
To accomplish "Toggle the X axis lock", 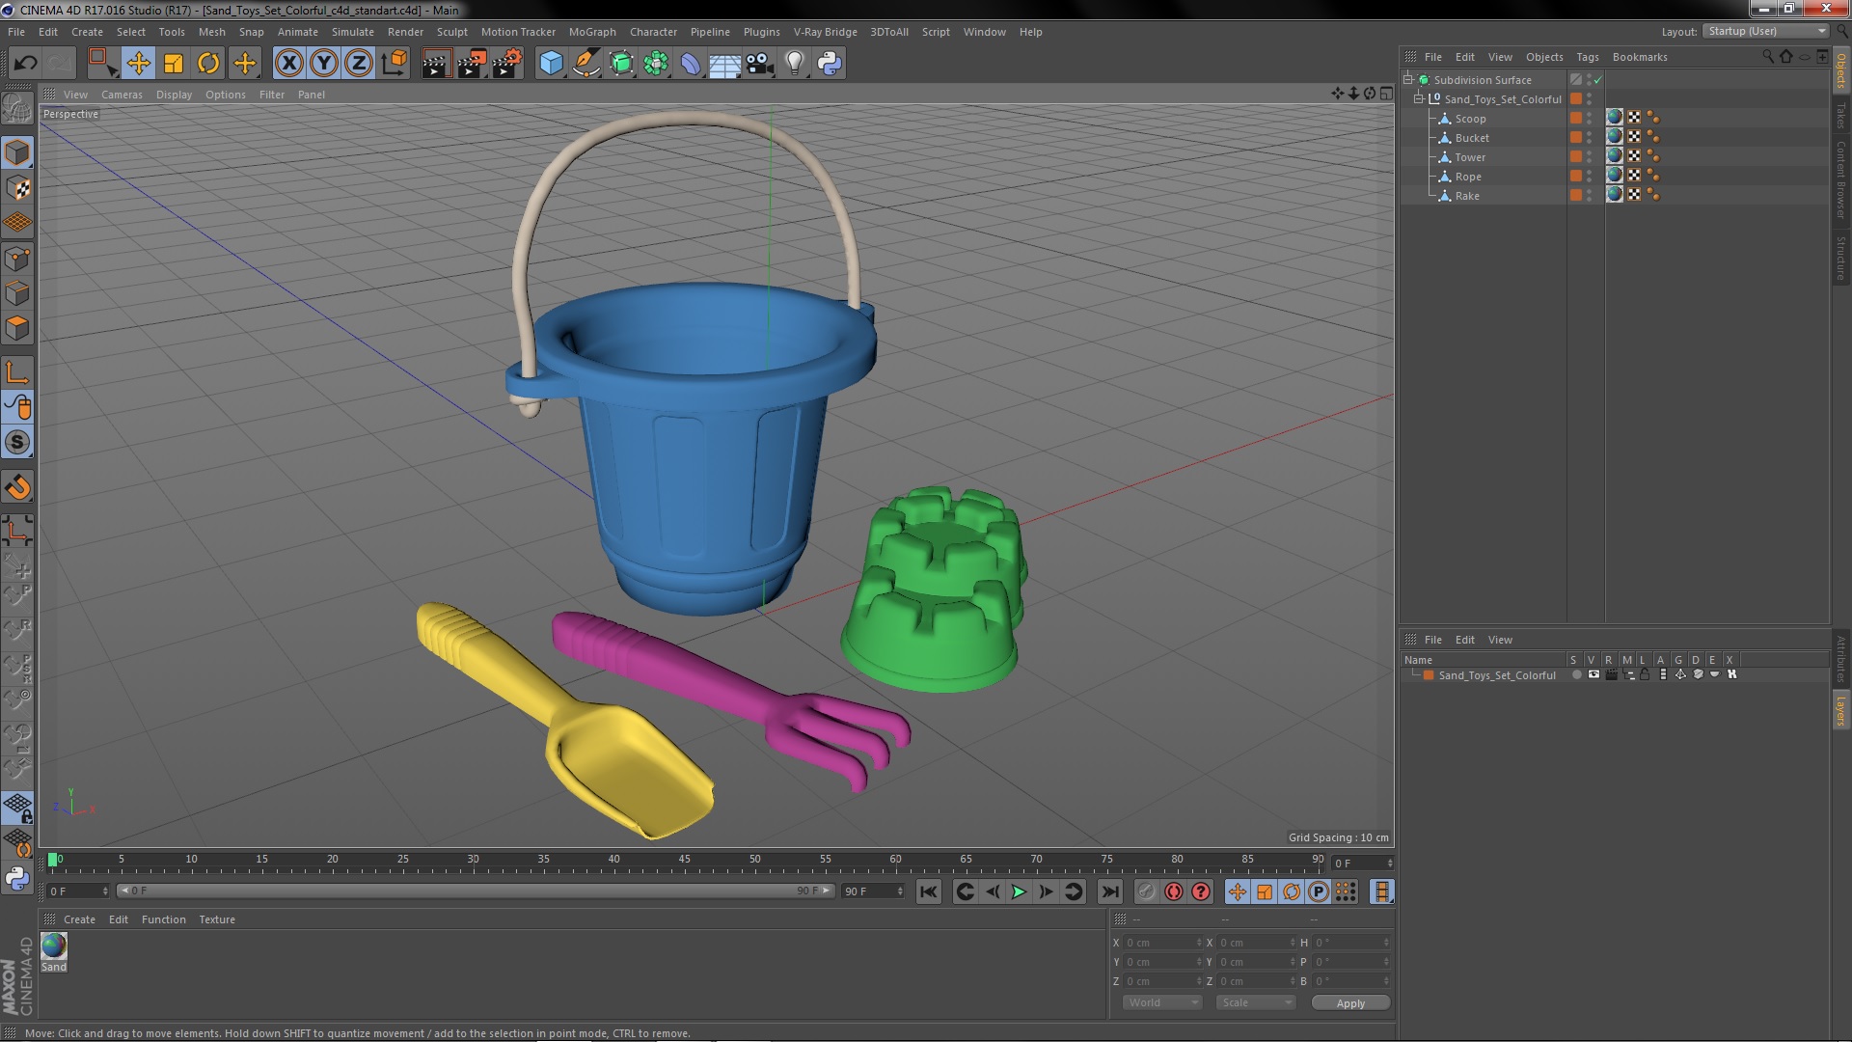I will (288, 64).
